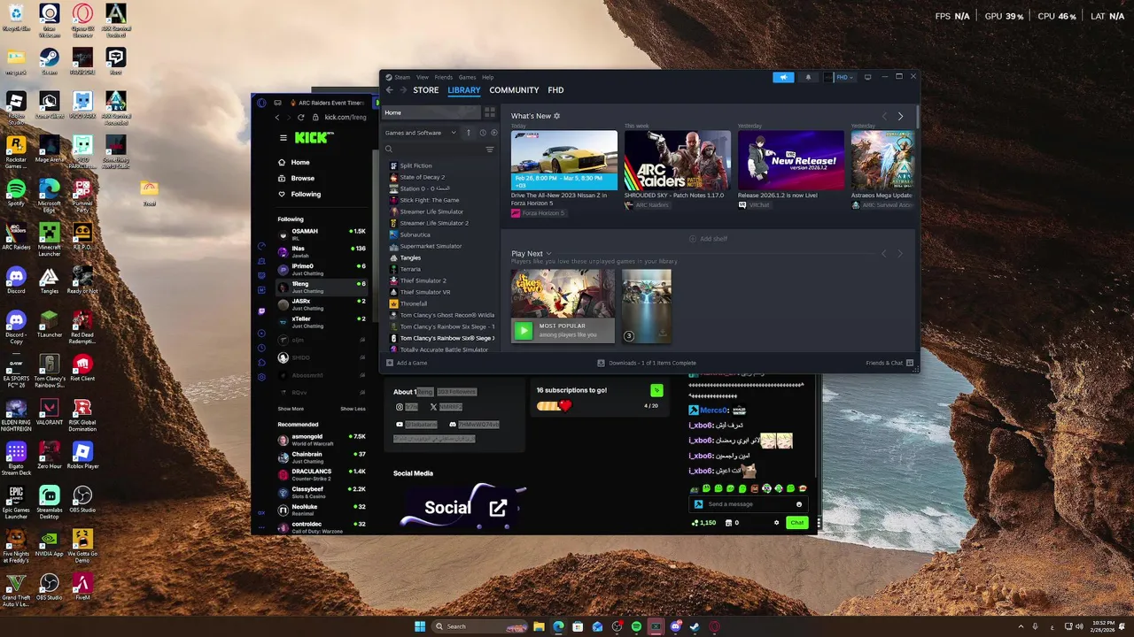Open advanced filter icon in library search
The width and height of the screenshot is (1134, 637).
coord(489,150)
